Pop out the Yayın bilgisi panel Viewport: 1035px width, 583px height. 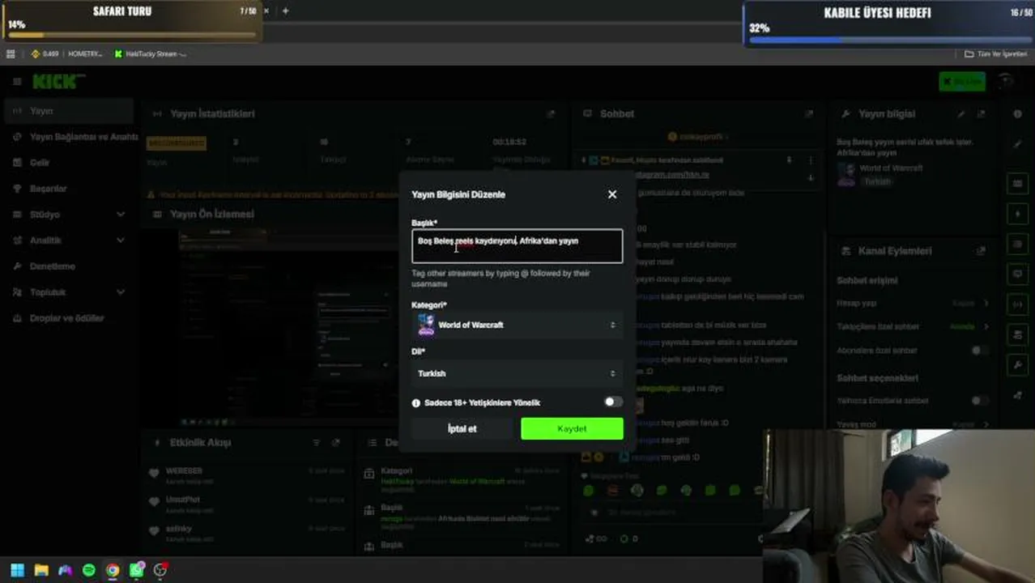[982, 114]
